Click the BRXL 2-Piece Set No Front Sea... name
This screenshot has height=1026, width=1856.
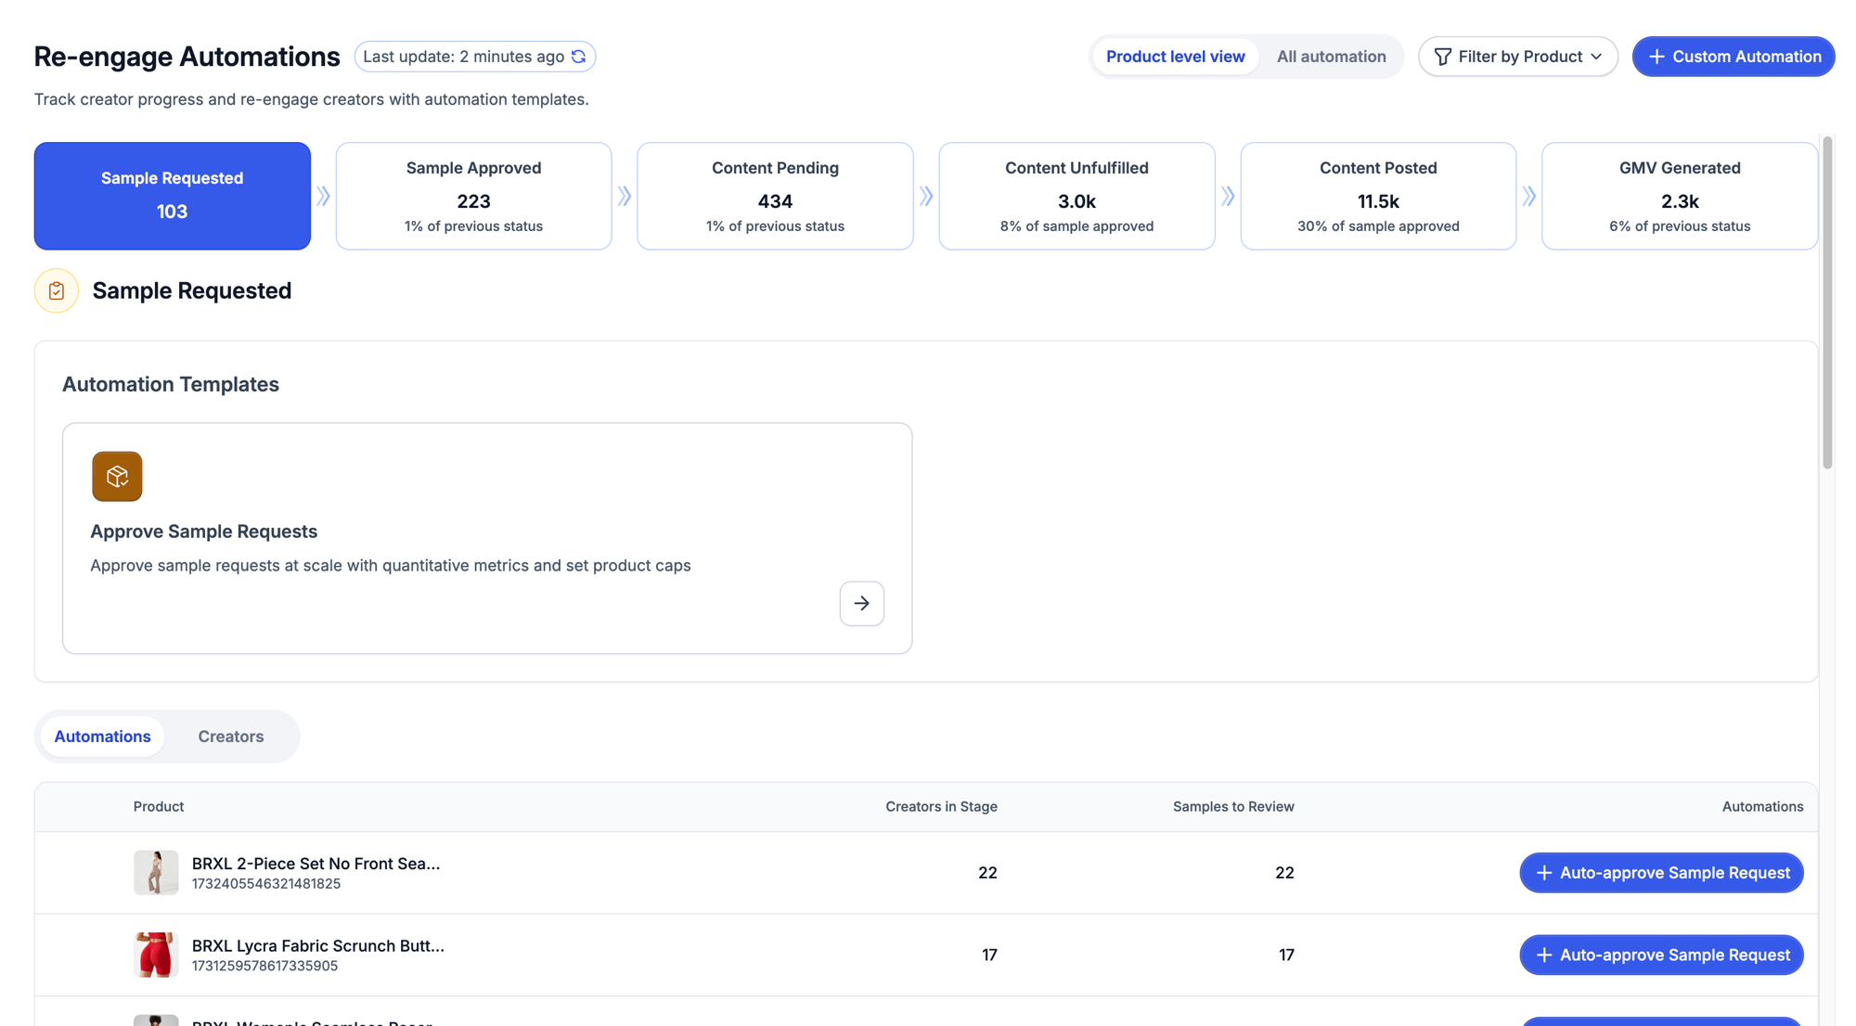(316, 864)
